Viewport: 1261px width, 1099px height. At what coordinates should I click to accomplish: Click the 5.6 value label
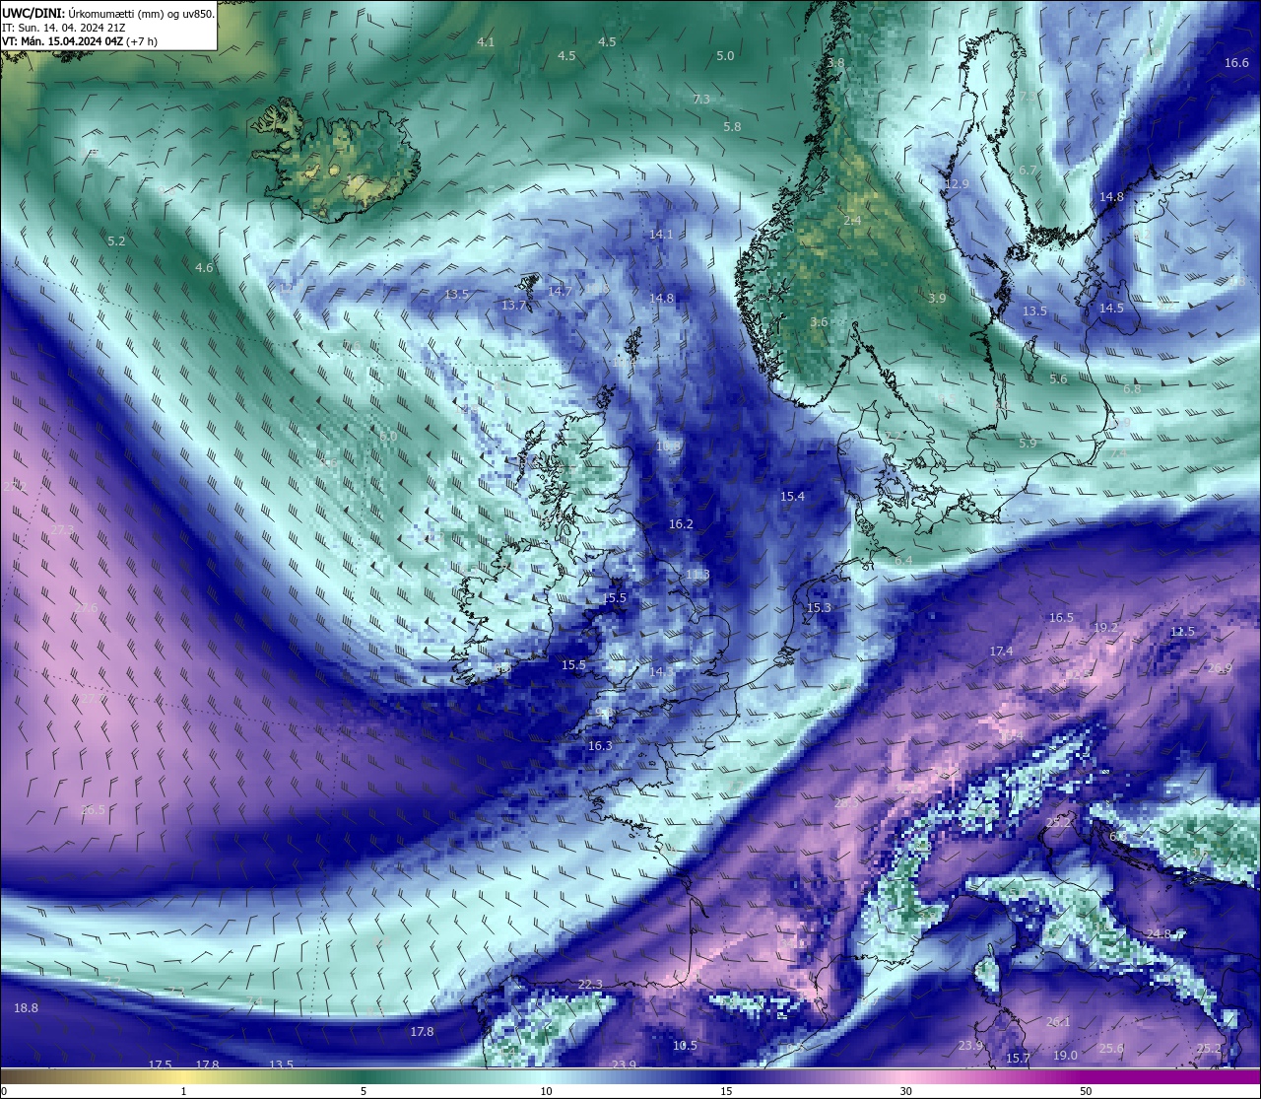[x=1058, y=379]
